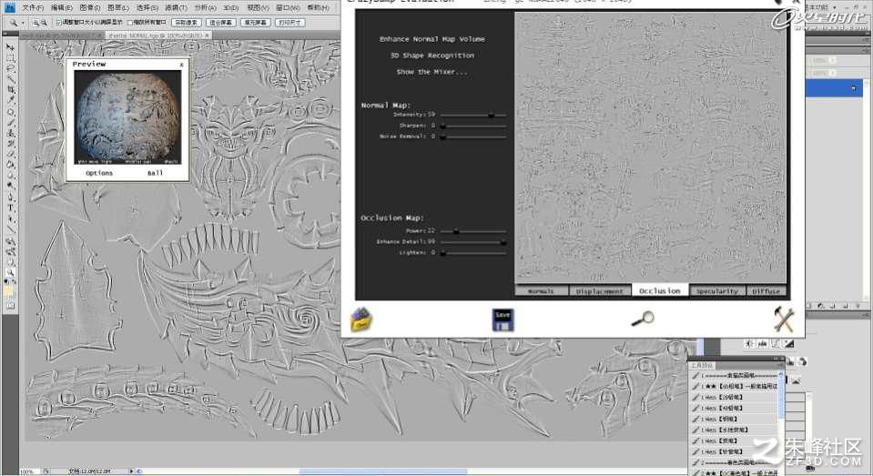Select the 【水性笔笔】 tool preset
Image resolution: width=873 pixels, height=476 pixels.
[733, 430]
